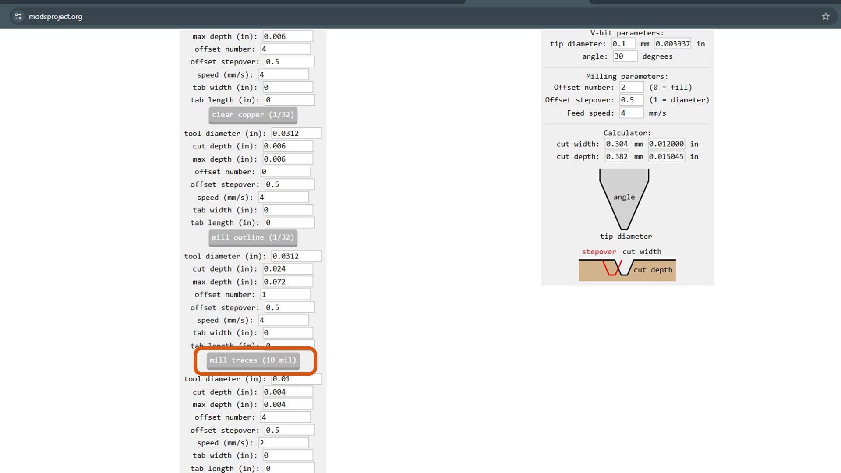841x473 pixels.
Task: Click the 'cut depth' label in tan diagram
Action: [653, 270]
